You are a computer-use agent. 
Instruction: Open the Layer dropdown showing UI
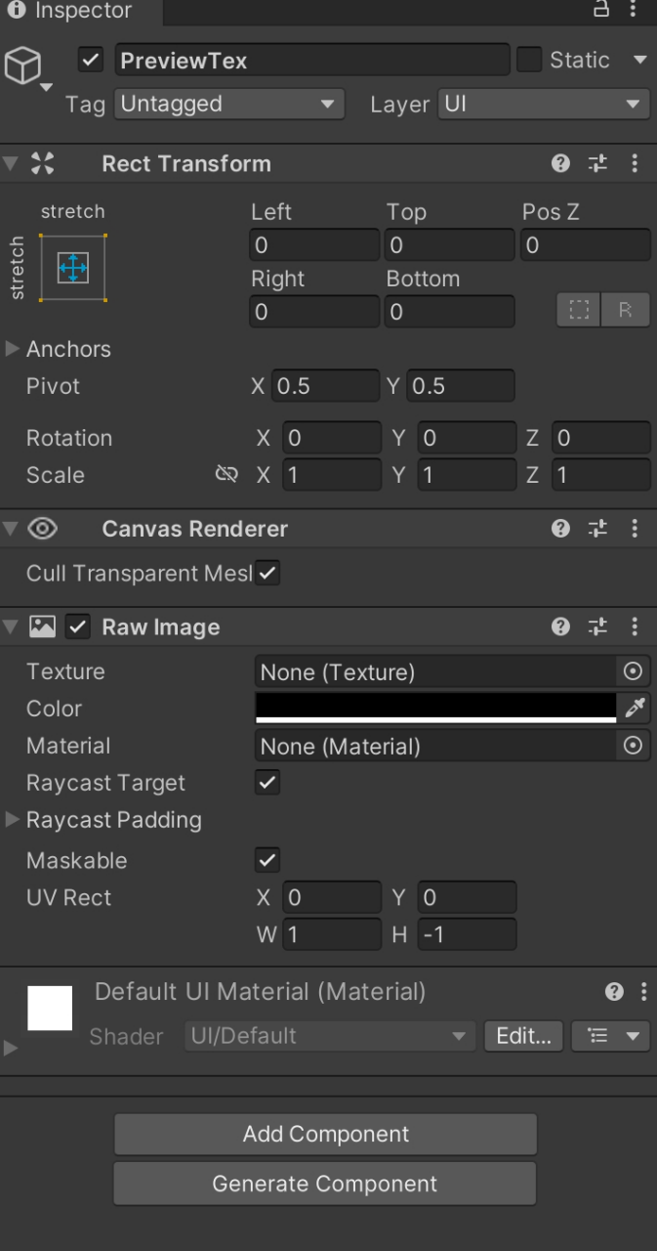click(x=544, y=105)
